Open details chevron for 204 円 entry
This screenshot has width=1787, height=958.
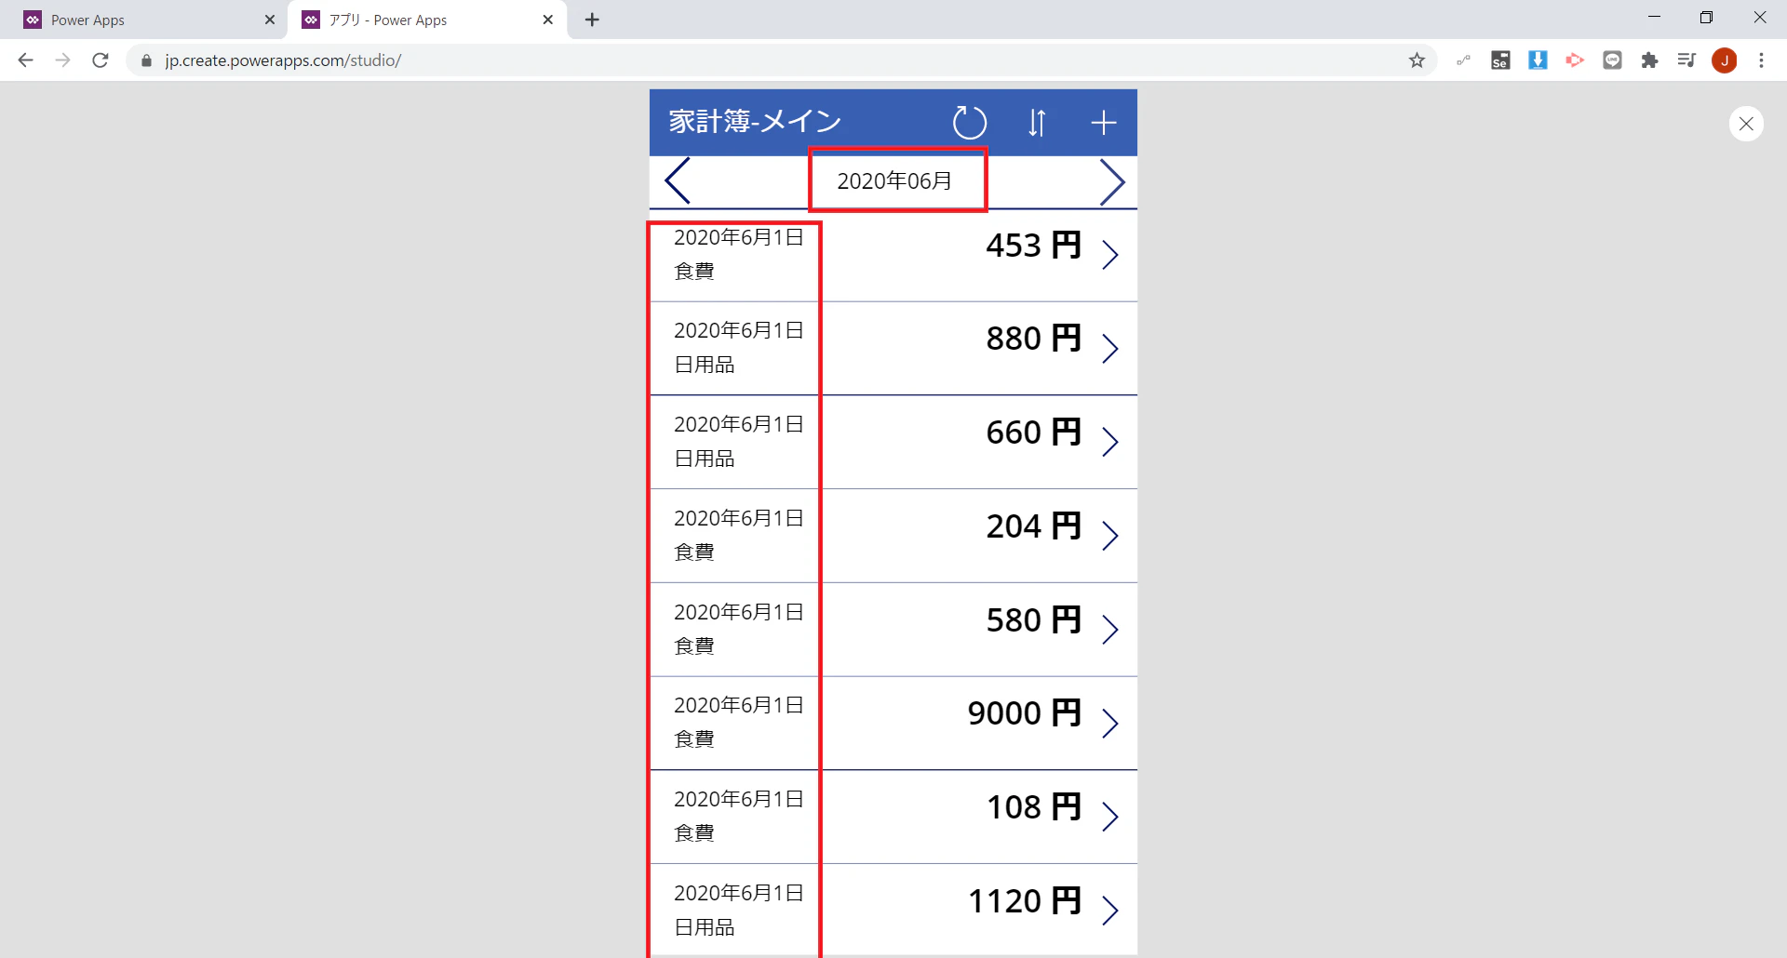point(1109,536)
